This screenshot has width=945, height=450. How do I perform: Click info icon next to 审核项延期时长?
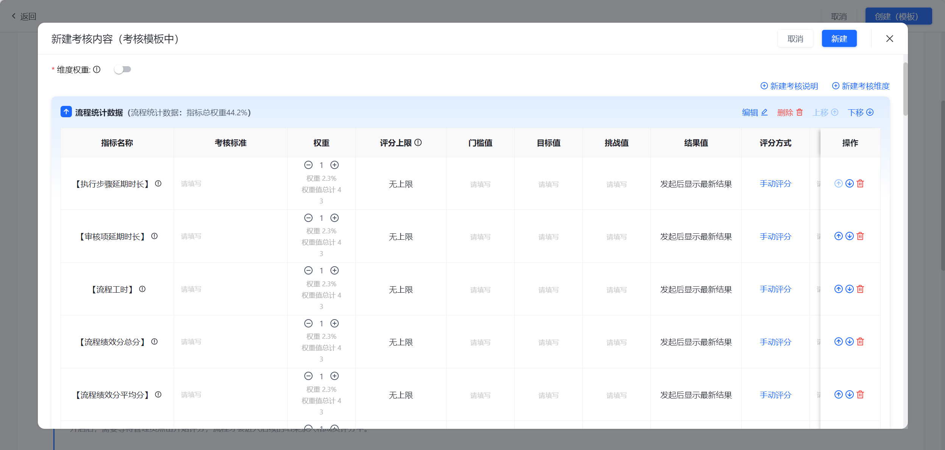[x=154, y=236]
